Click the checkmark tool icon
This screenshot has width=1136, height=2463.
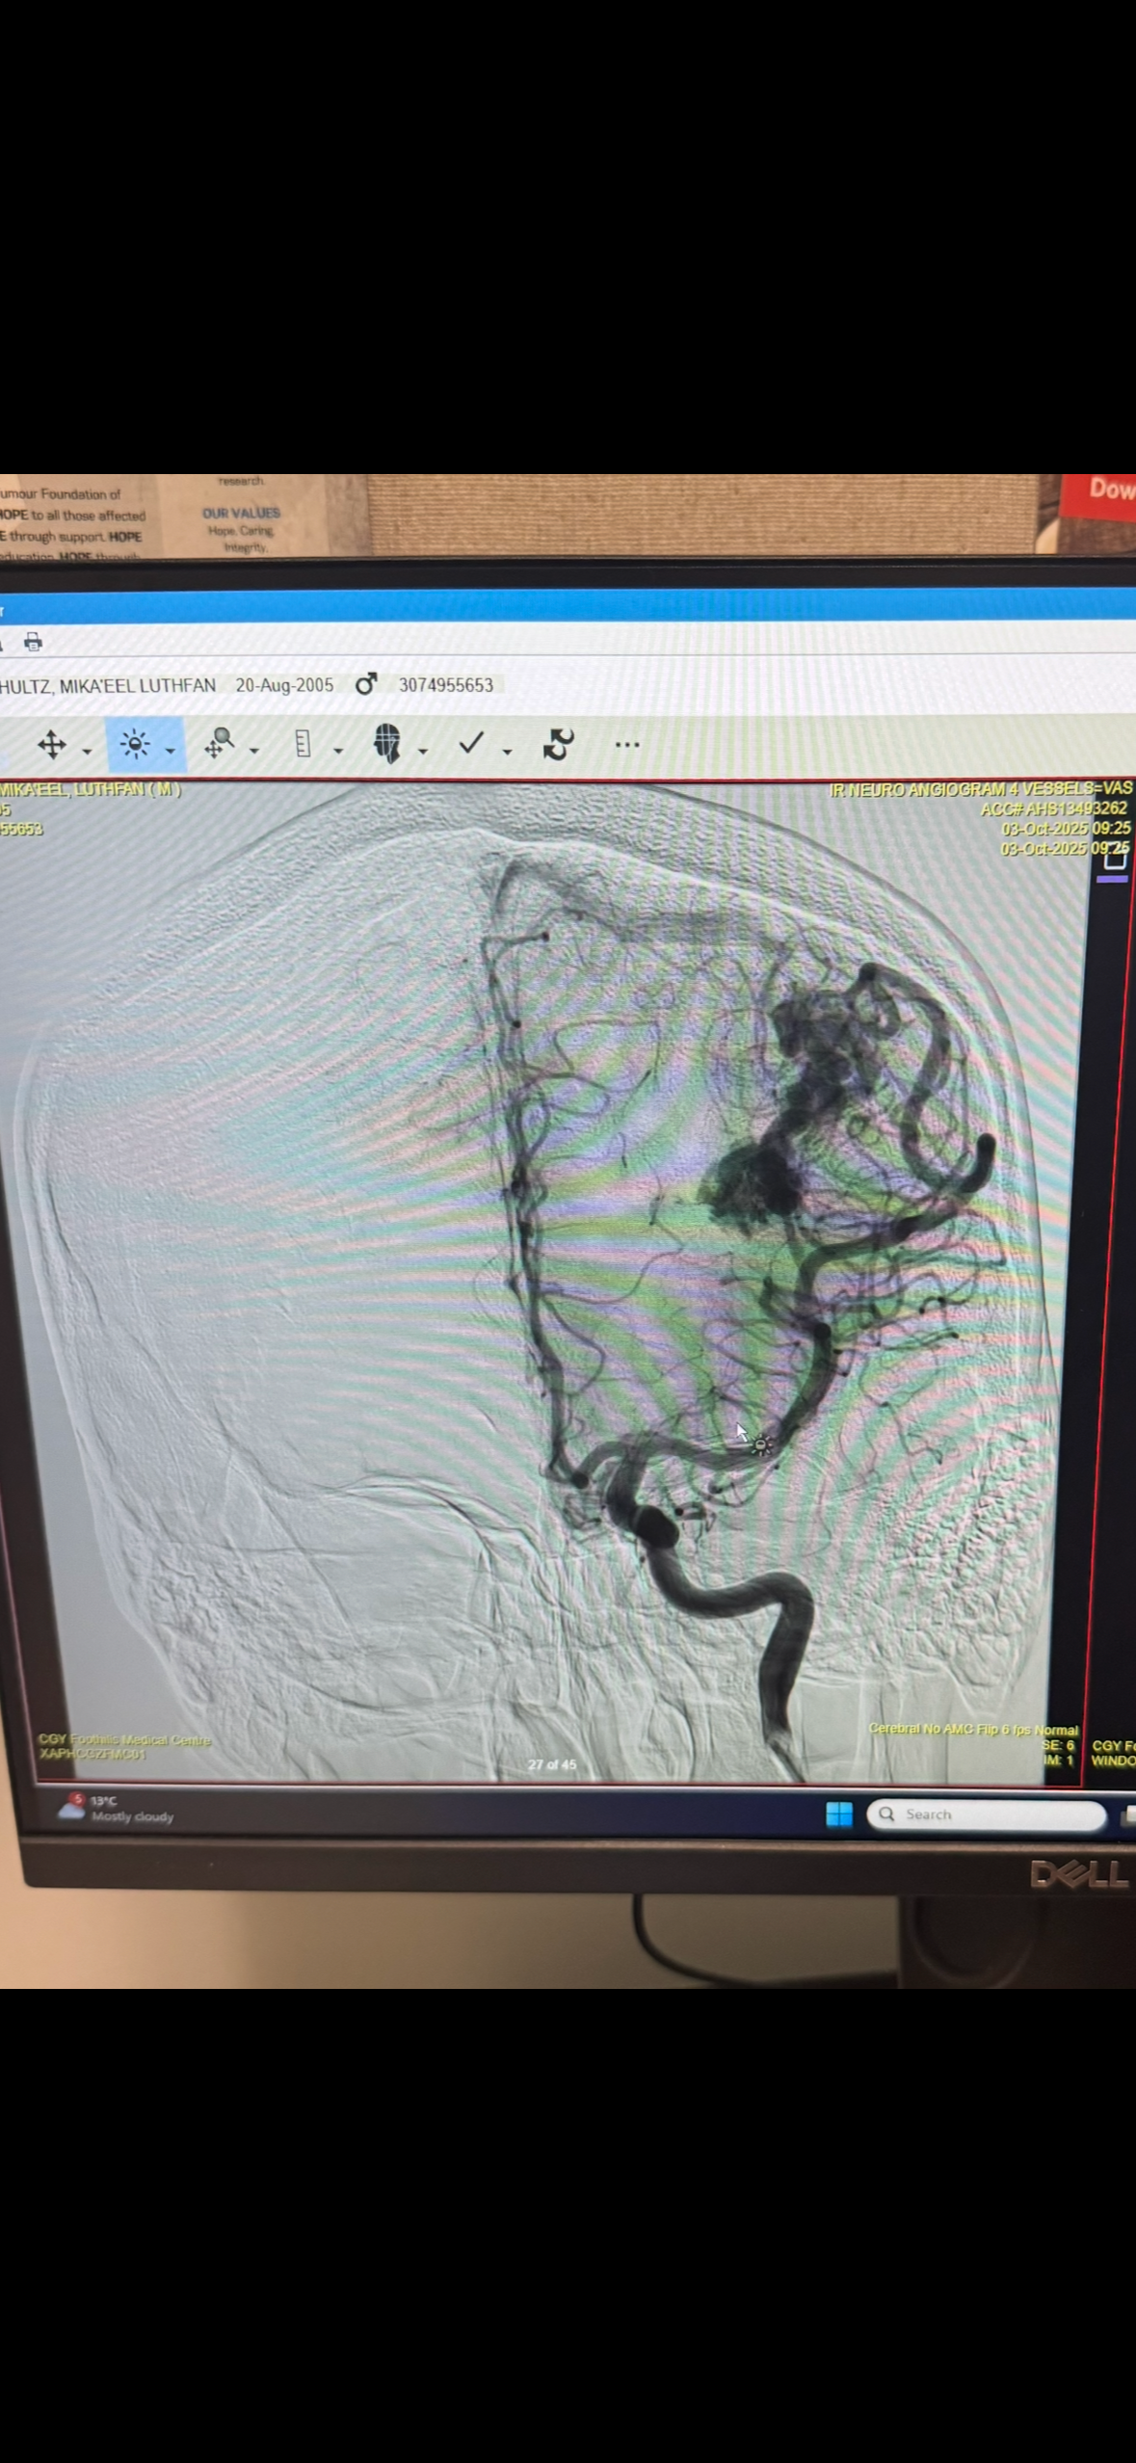[471, 743]
